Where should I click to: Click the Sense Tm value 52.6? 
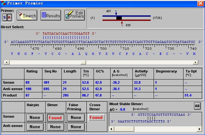click(x=85, y=82)
